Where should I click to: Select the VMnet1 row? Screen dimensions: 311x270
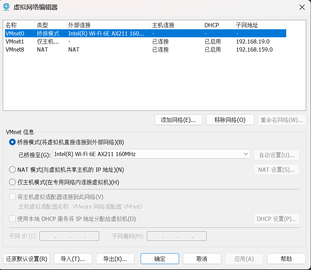(x=146, y=41)
